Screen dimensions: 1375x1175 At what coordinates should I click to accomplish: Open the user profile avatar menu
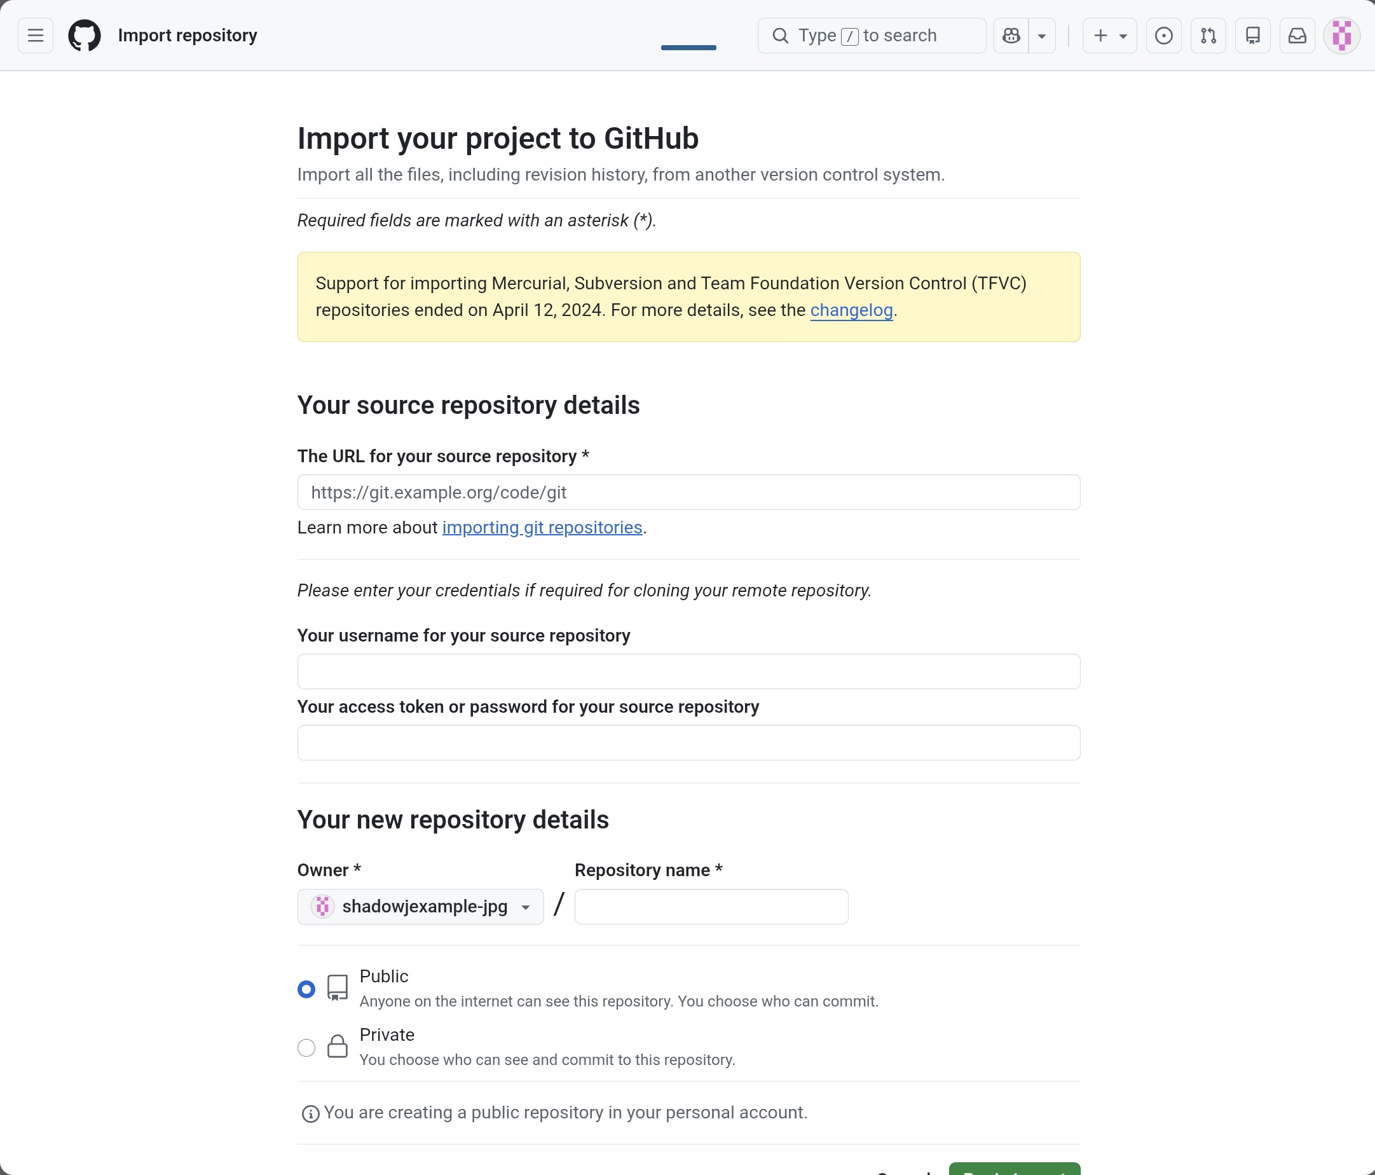pyautogui.click(x=1341, y=36)
